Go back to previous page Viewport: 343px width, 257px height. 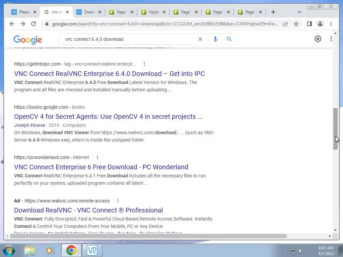click(x=12, y=24)
